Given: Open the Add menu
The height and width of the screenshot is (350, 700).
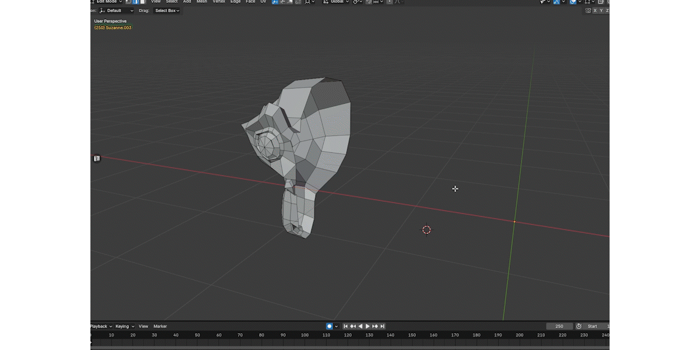Looking at the screenshot, I should (x=187, y=2).
